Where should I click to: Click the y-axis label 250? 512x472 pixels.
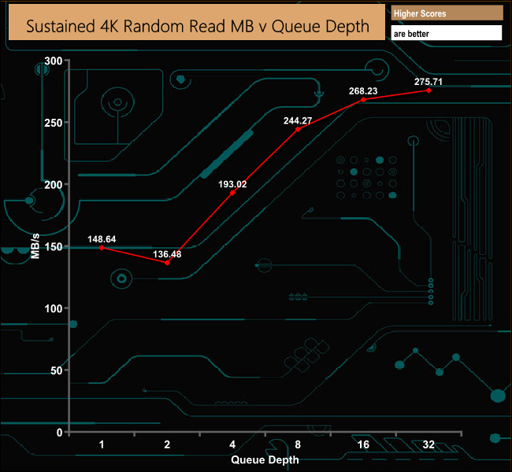click(54, 123)
